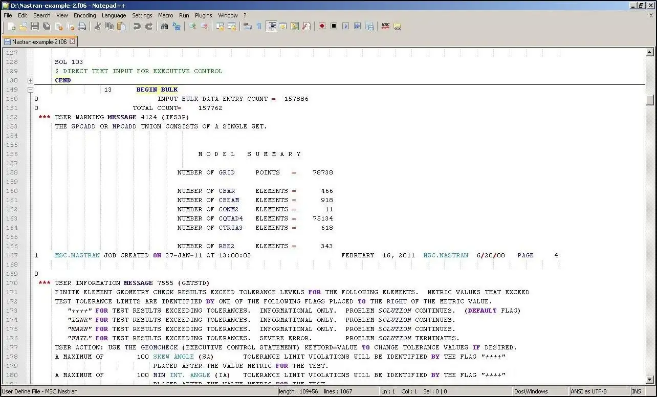Click the user defined language icon
657x397 pixels.
[283, 26]
